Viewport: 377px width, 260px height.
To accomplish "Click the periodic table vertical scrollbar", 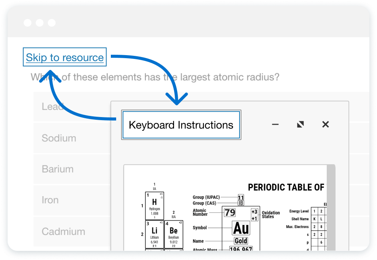I will tap(331, 208).
